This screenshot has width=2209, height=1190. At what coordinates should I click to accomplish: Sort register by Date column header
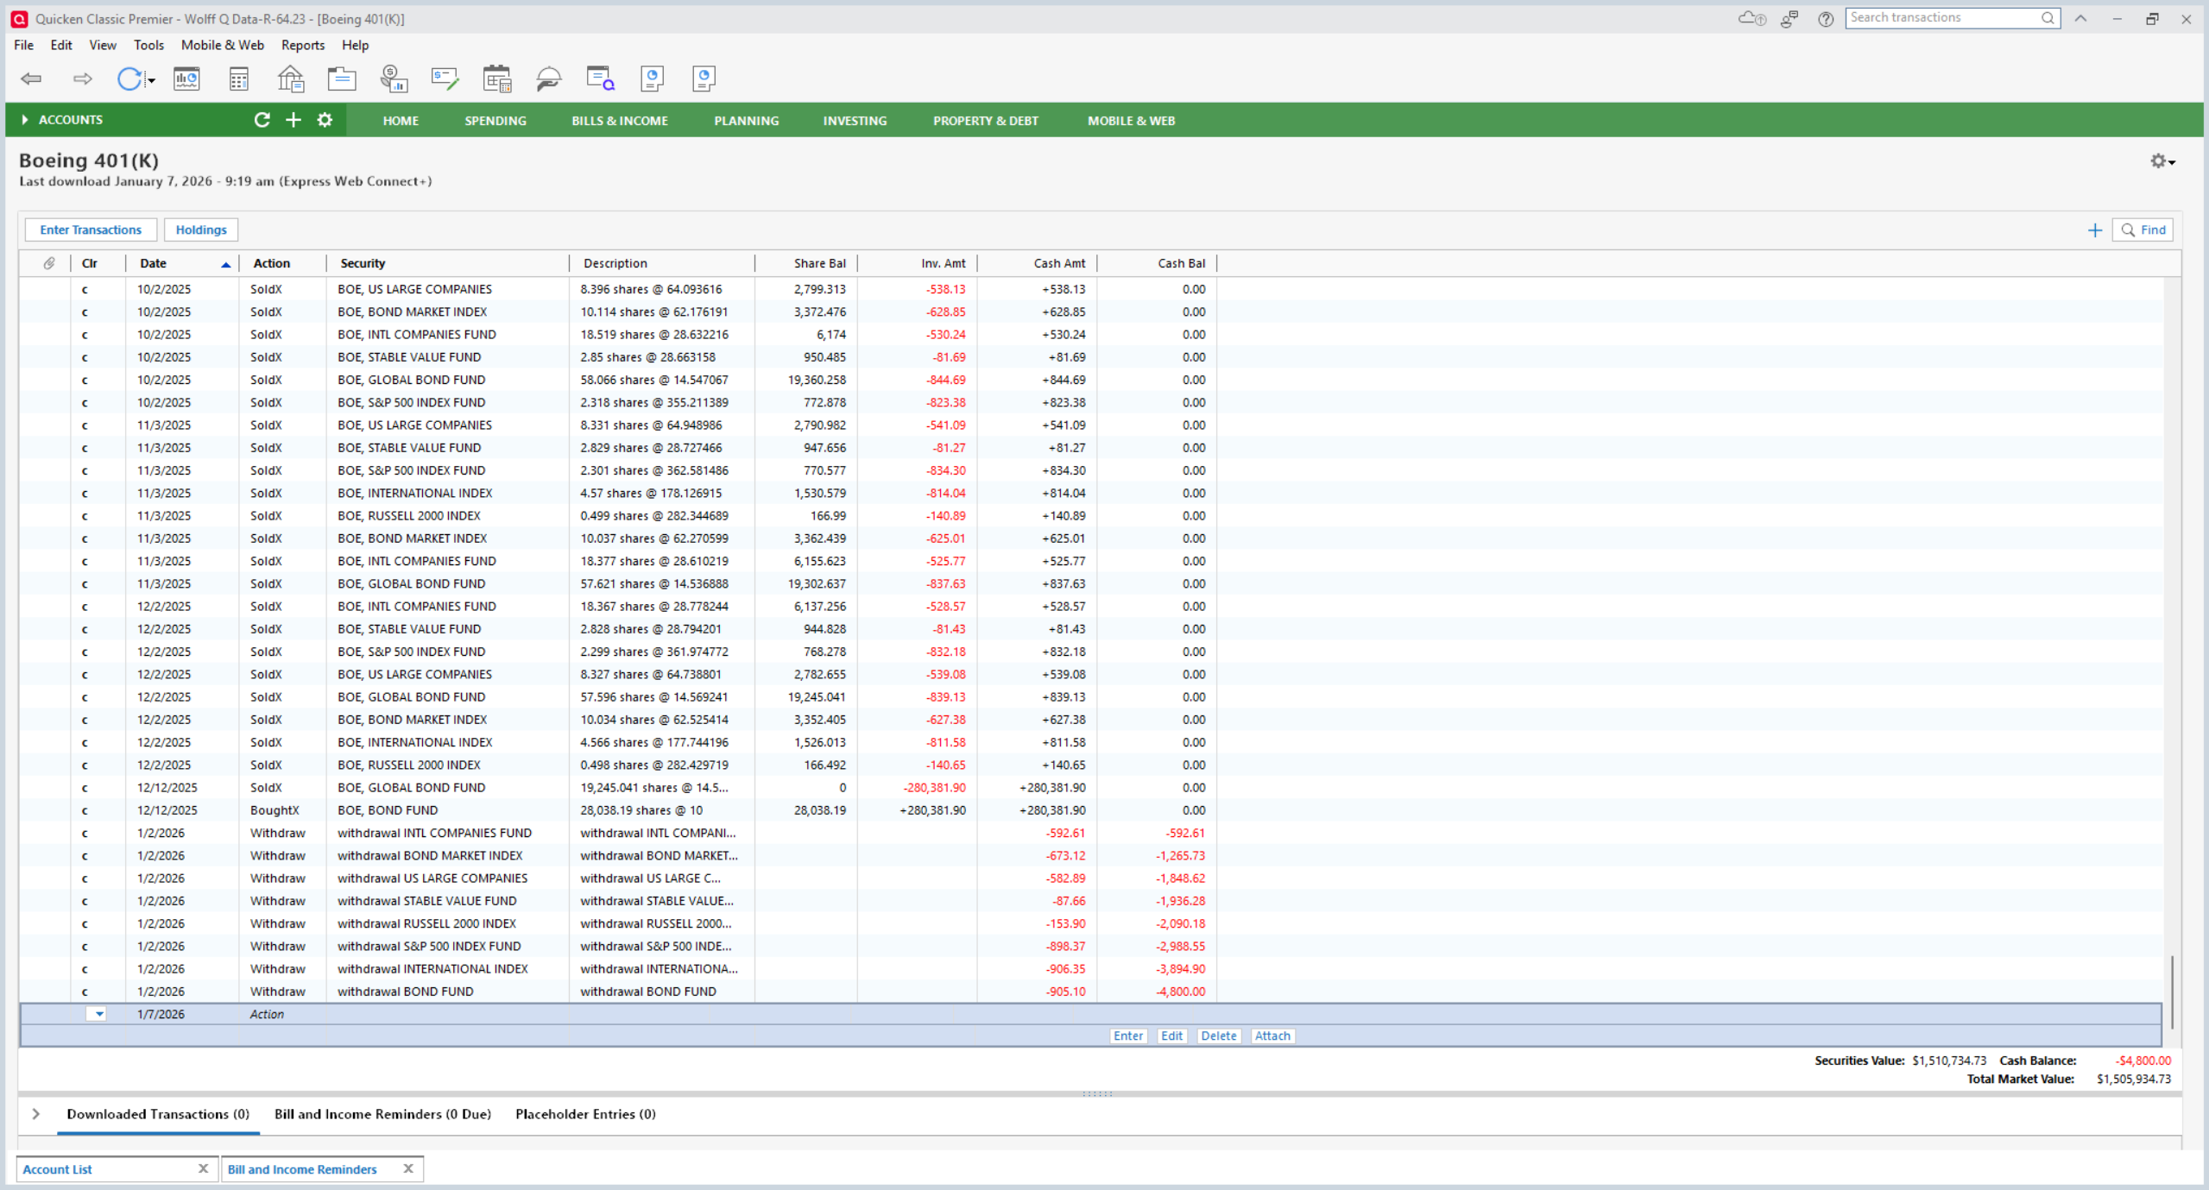click(x=154, y=263)
